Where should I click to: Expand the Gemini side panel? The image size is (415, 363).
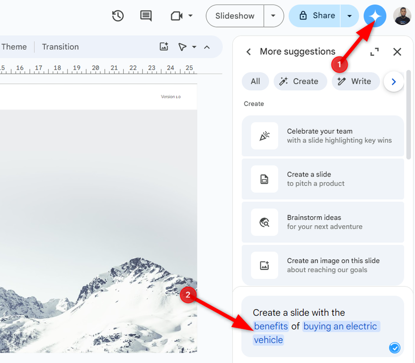(374, 52)
